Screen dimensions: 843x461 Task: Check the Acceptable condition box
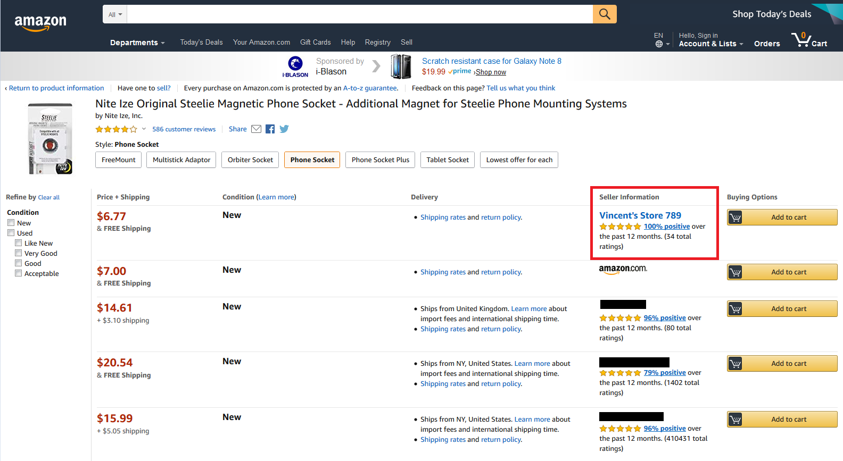(x=19, y=273)
